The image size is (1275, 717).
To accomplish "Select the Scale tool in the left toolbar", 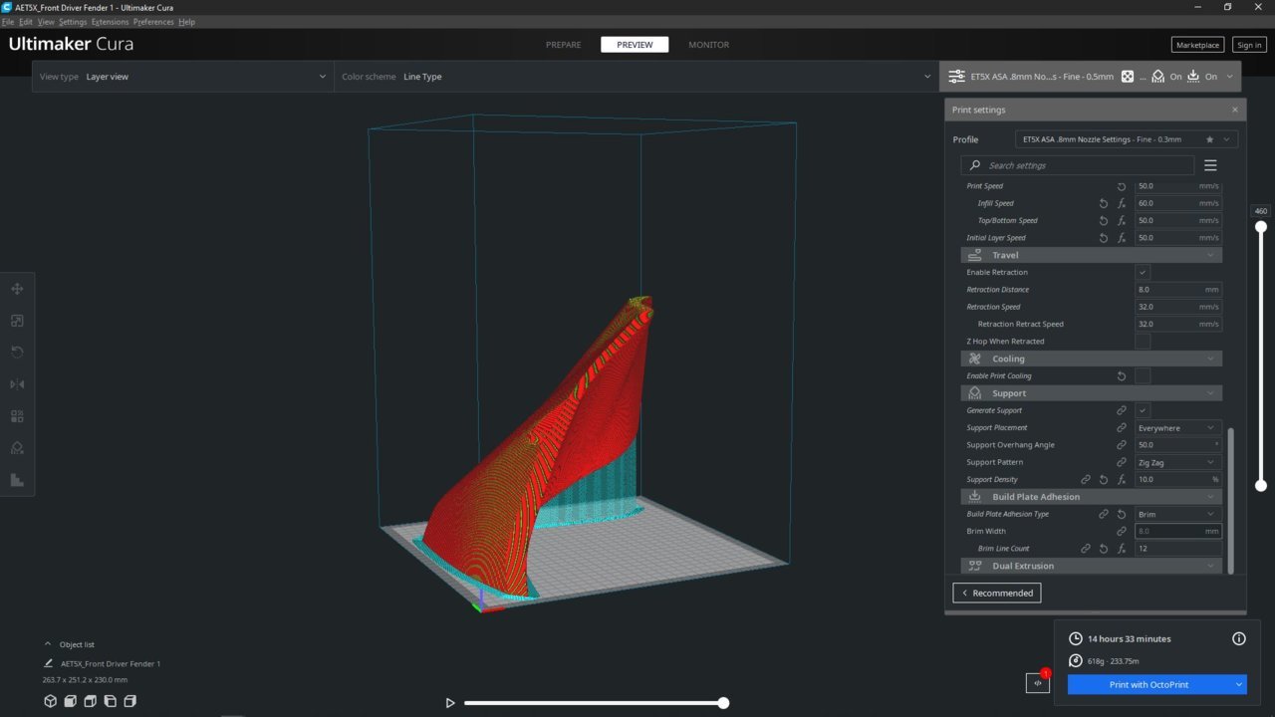I will (17, 321).
